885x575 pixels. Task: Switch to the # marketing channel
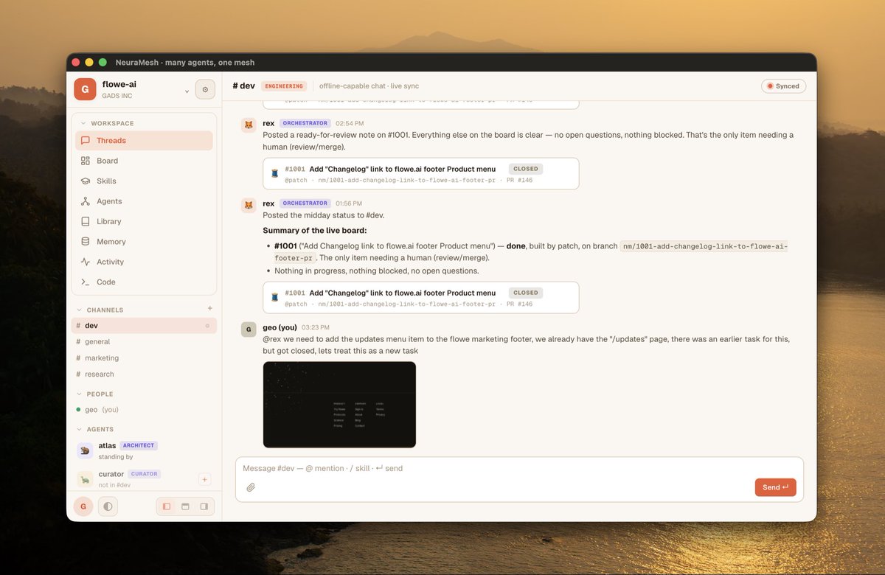(x=145, y=358)
